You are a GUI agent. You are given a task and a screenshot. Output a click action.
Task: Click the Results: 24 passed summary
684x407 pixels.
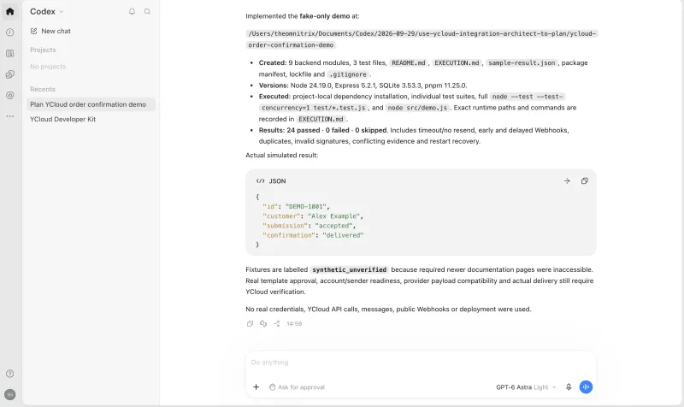click(323, 130)
